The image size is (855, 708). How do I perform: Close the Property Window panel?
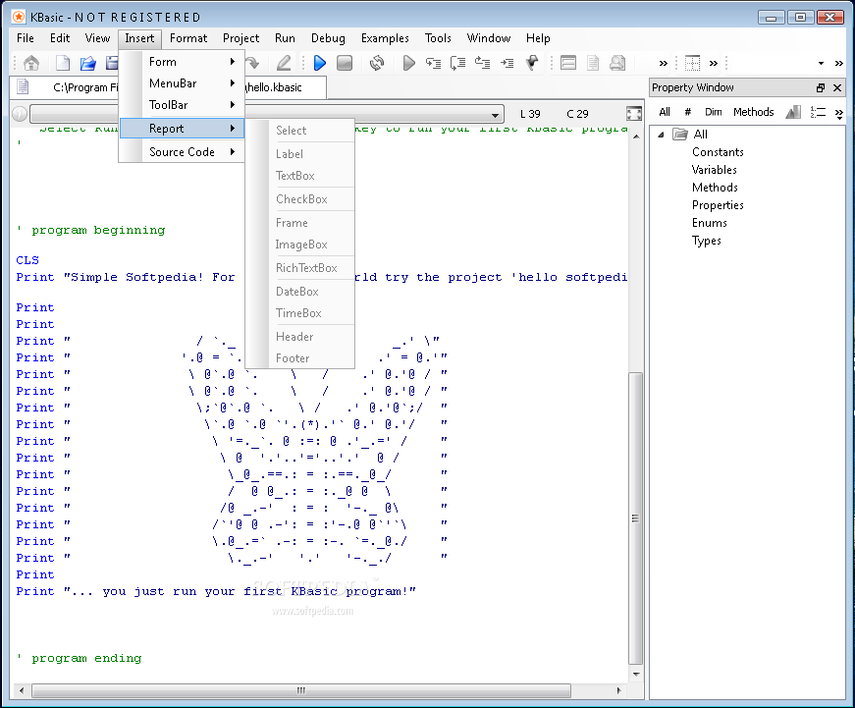point(837,87)
